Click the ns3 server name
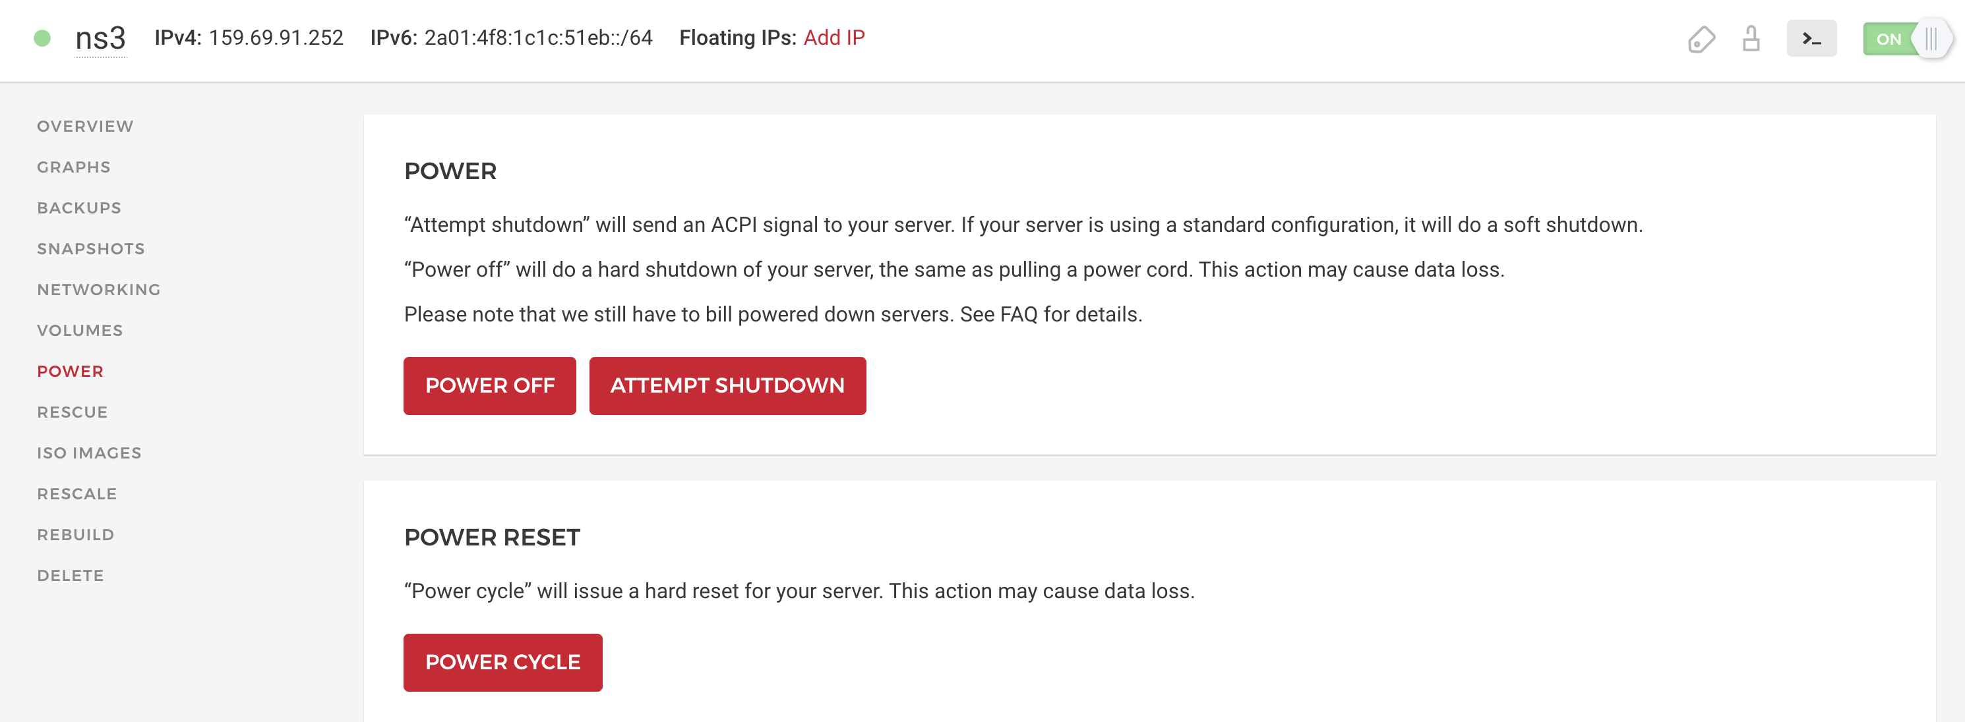The width and height of the screenshot is (1965, 722). point(100,38)
